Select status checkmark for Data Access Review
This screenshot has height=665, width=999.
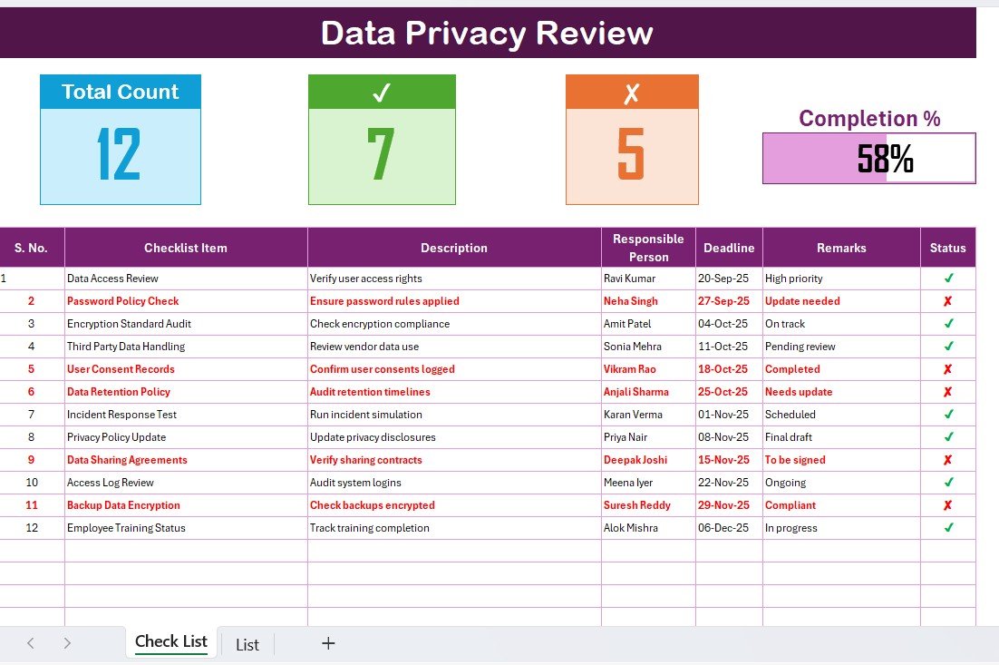(x=948, y=279)
